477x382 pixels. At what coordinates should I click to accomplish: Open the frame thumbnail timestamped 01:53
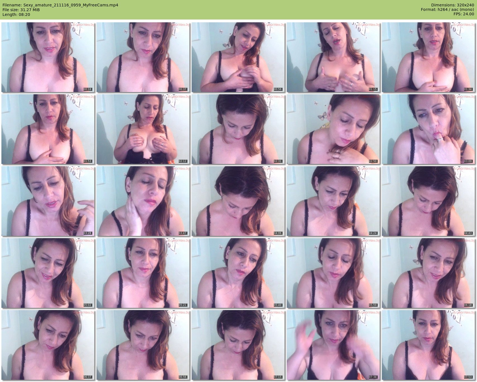point(48,129)
